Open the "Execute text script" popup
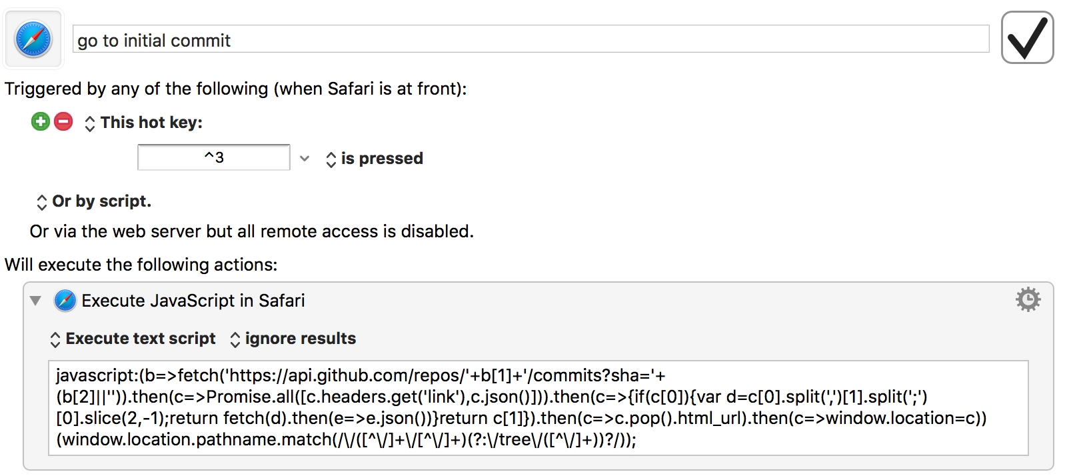This screenshot has height=476, width=1073. pyautogui.click(x=133, y=339)
